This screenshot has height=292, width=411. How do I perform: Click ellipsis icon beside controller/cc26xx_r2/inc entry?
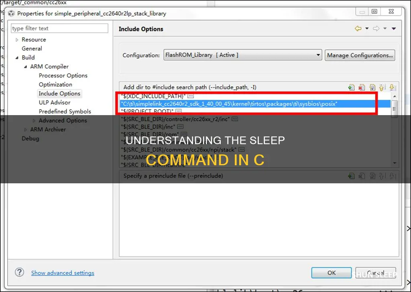click(x=235, y=119)
